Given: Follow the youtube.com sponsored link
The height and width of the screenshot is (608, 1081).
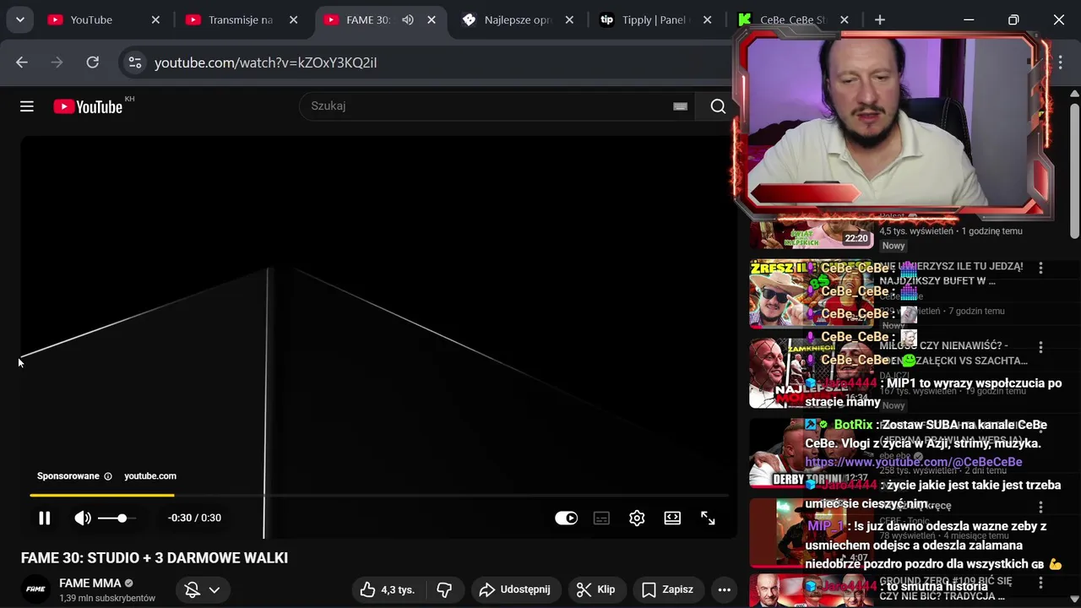Looking at the screenshot, I should point(150,476).
